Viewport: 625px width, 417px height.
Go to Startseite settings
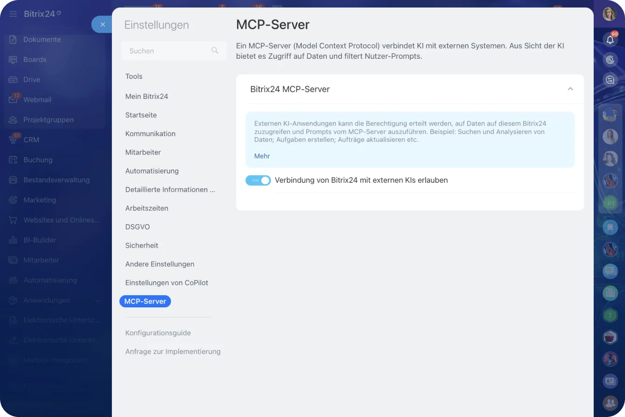pyautogui.click(x=141, y=115)
